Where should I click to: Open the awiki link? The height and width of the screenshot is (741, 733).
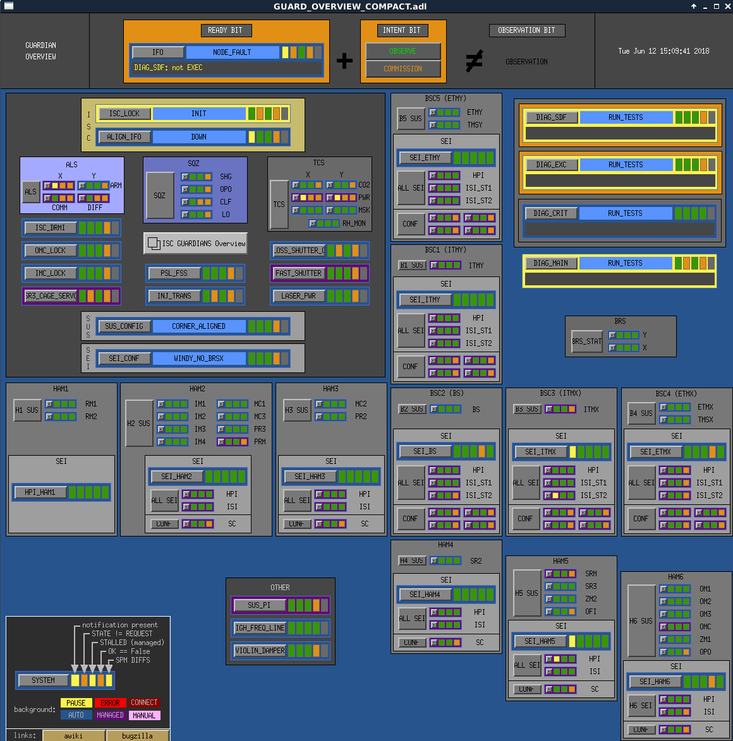(x=73, y=735)
